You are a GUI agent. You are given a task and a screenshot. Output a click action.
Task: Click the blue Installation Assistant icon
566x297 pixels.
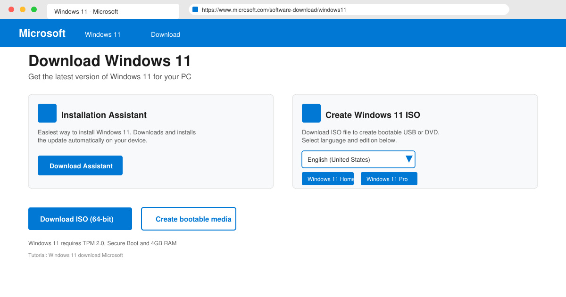[47, 113]
